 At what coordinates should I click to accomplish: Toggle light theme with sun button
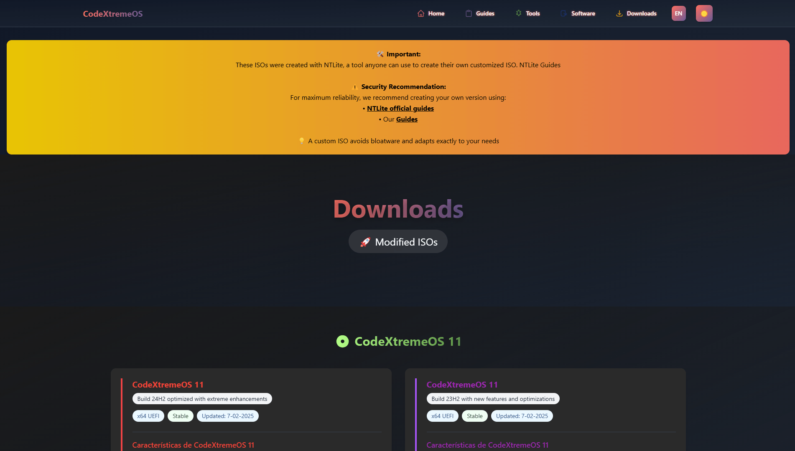point(704,13)
